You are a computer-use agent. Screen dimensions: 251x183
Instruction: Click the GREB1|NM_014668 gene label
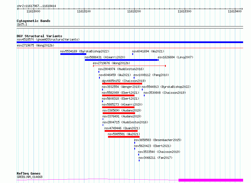pos(30,177)
